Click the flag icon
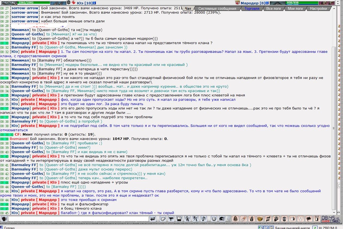Viewport: 343px width, 229px height. click(x=309, y=219)
